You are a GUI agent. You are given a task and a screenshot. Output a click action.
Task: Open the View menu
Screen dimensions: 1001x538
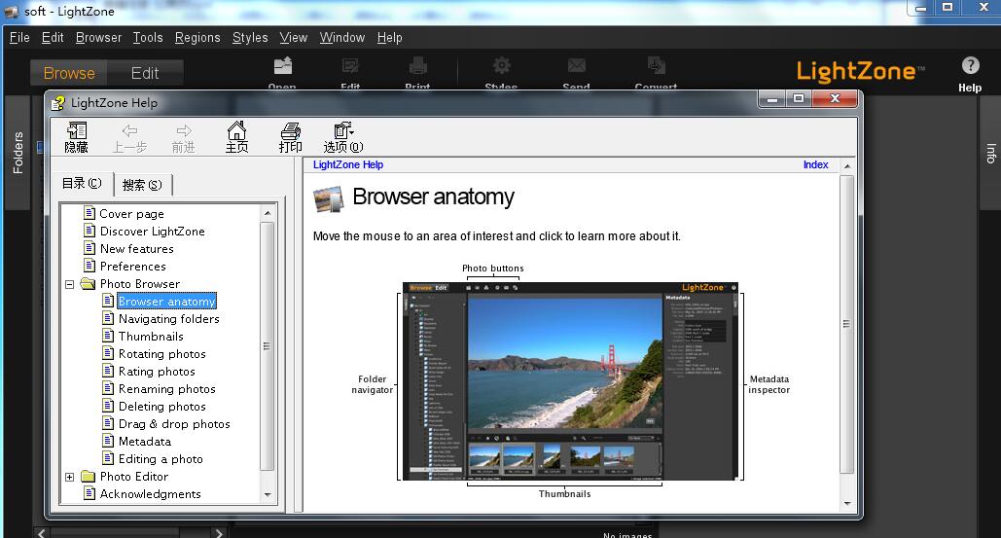[x=294, y=38]
